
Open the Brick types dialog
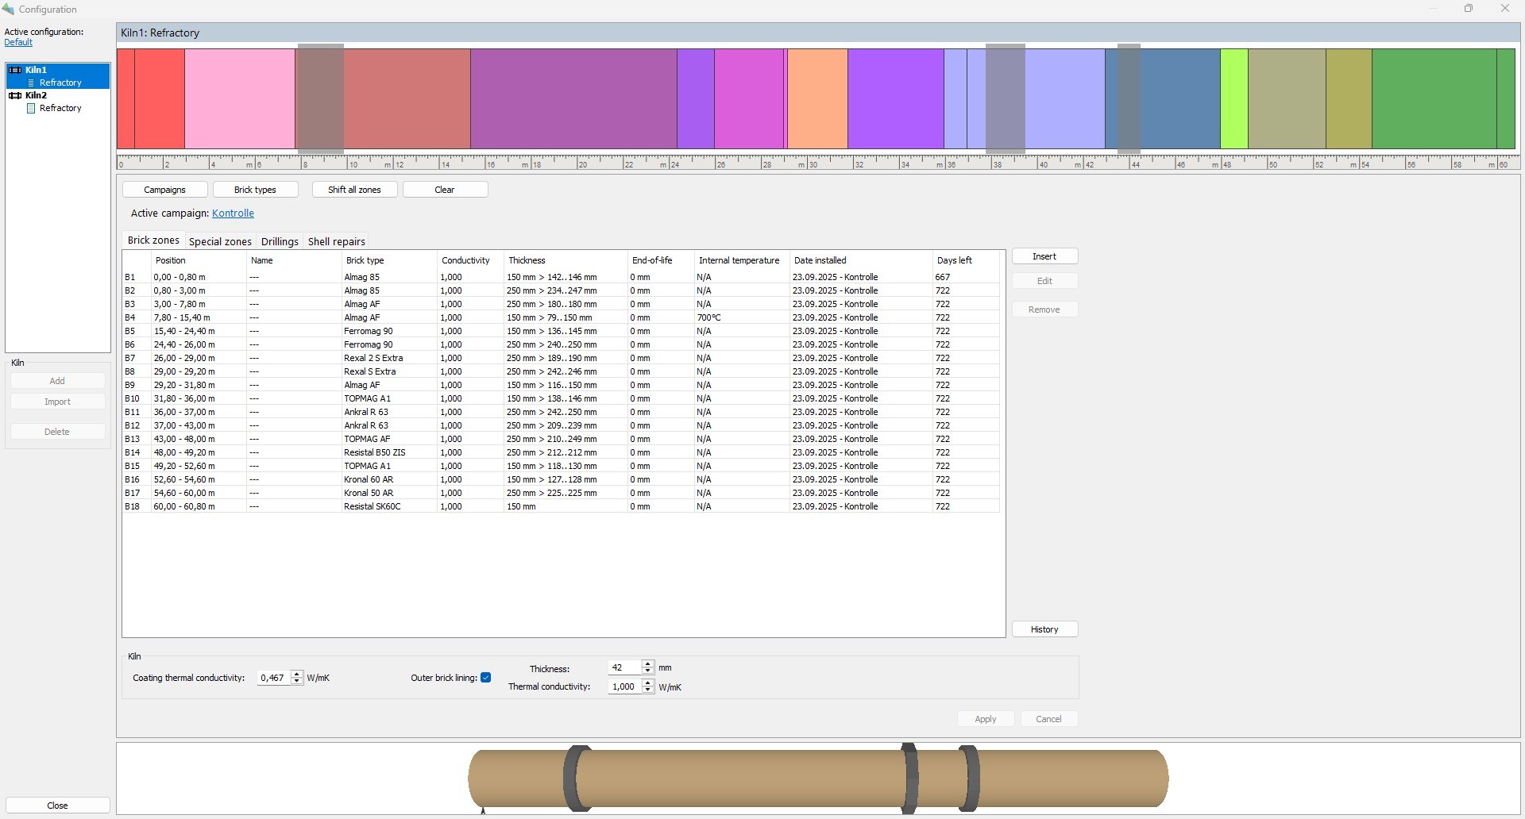[x=255, y=190]
